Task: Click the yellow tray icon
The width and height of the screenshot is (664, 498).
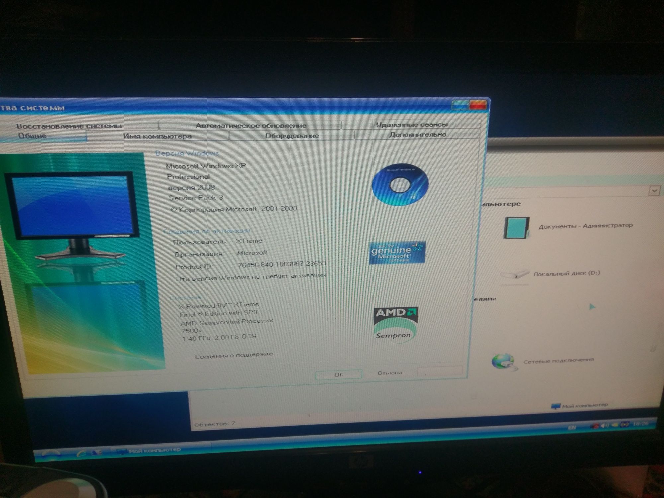Action: 615,425
